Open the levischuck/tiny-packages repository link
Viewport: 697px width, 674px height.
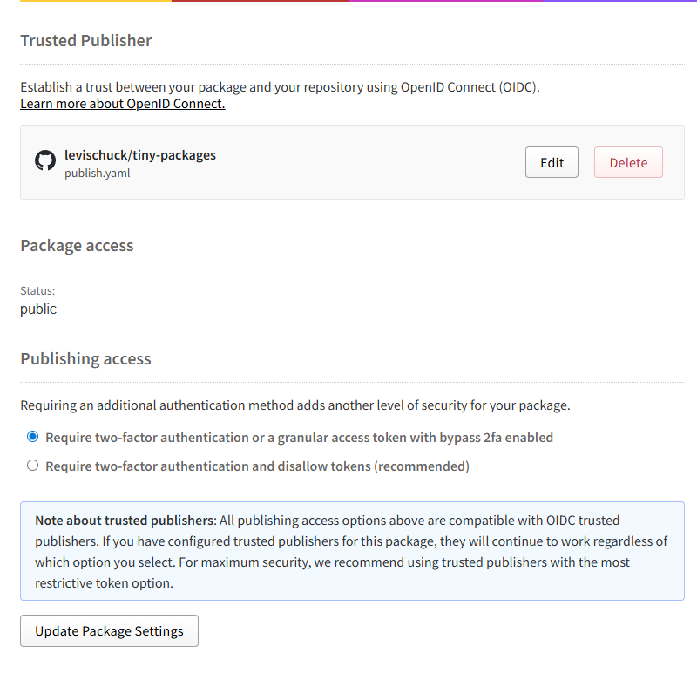[140, 155]
